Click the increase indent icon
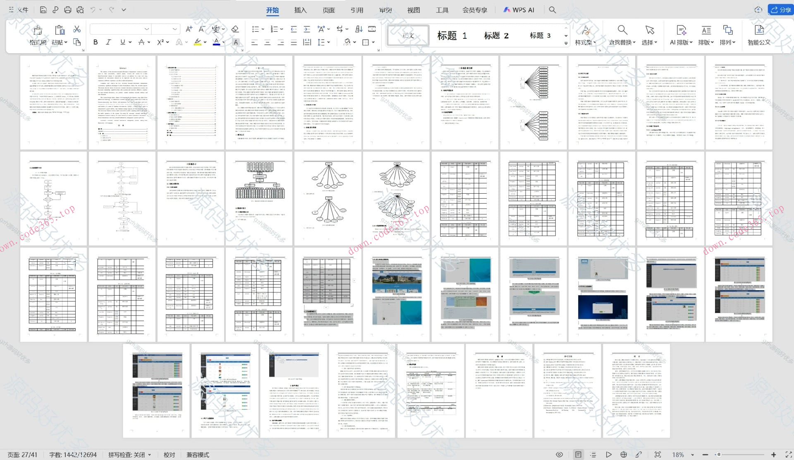The width and height of the screenshot is (794, 460). click(x=307, y=29)
